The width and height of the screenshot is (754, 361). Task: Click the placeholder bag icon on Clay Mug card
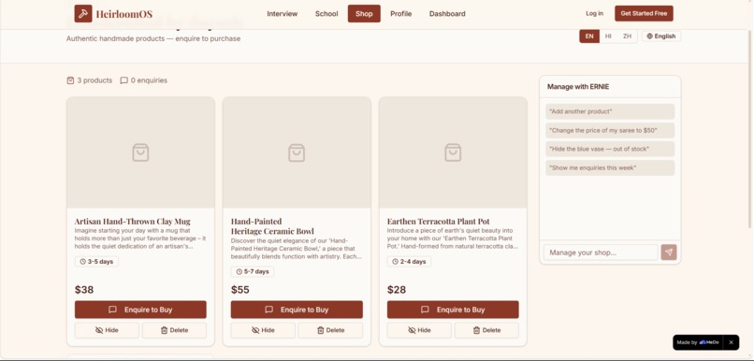(x=140, y=152)
